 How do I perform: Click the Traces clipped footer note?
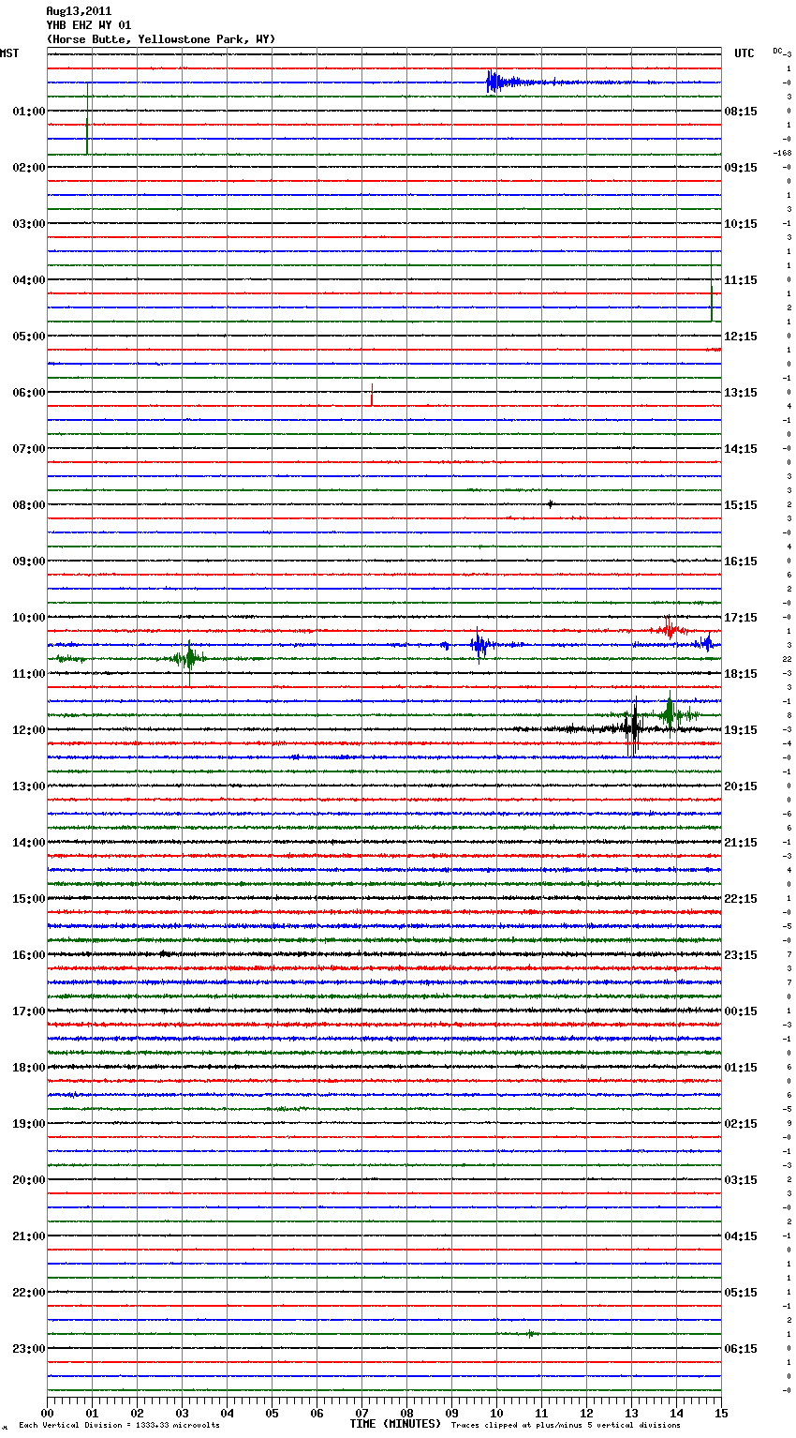click(566, 1426)
